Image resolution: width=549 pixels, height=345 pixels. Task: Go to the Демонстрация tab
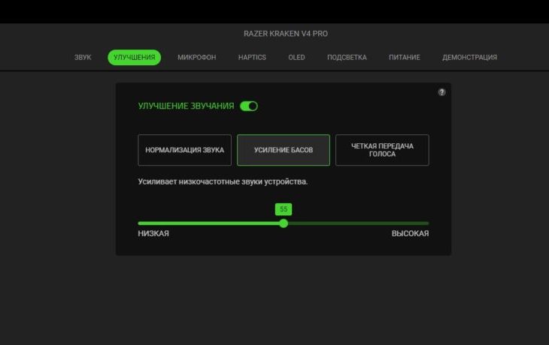pos(469,57)
